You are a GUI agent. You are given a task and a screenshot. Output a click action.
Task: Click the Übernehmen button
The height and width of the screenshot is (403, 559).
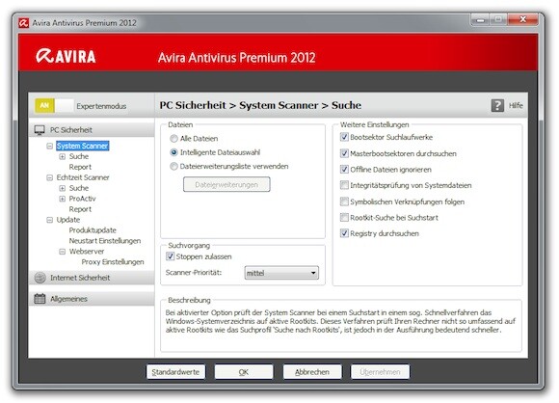(380, 372)
